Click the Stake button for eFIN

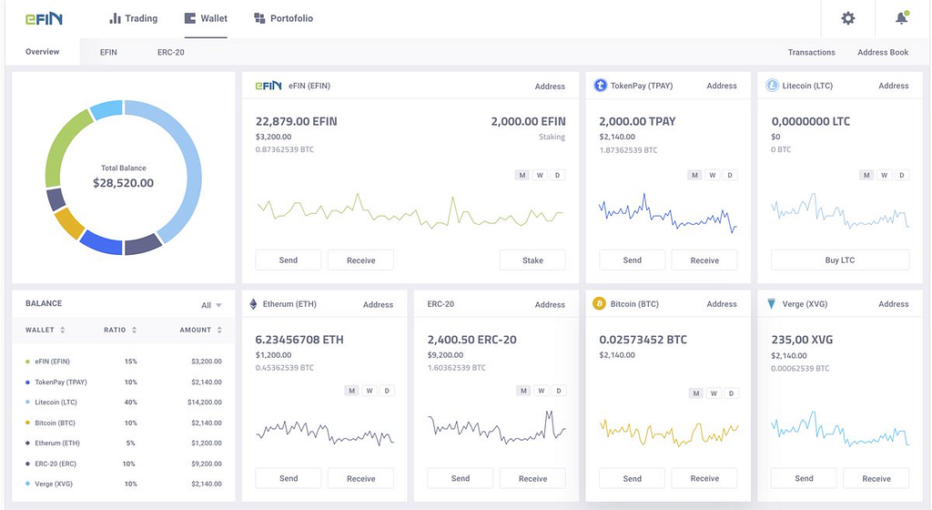pyautogui.click(x=532, y=260)
